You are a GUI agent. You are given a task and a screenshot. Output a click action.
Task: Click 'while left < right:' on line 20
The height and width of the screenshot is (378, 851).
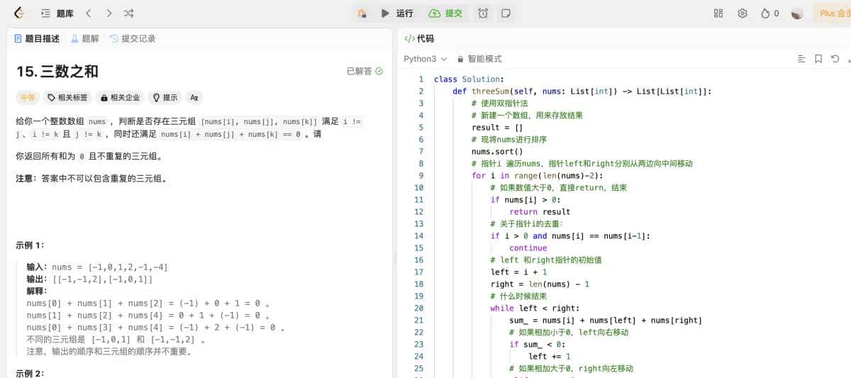535,308
